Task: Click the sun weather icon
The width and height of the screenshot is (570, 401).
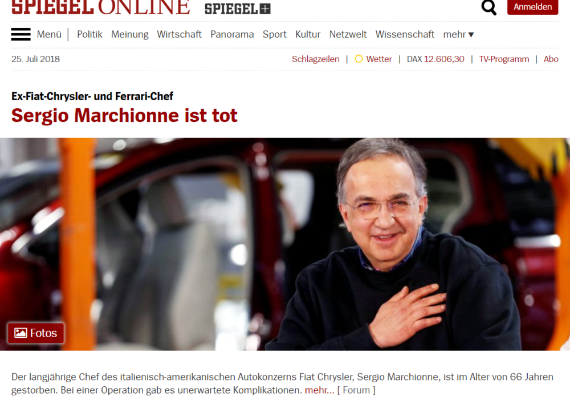Action: (359, 59)
